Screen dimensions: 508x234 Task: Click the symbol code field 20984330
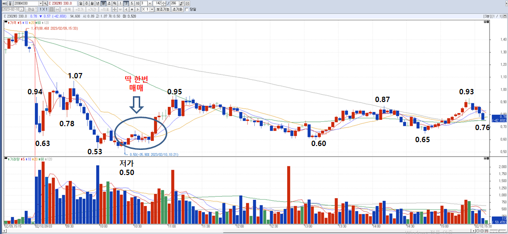point(26,3)
